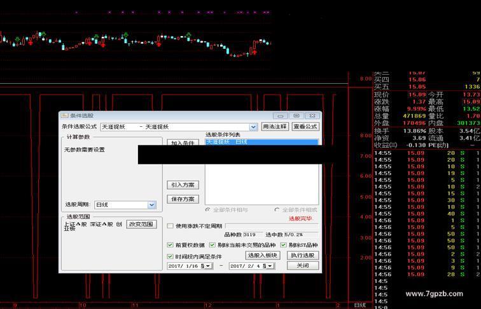
Task: Open the 条件选股公式 formula dropdown
Action: coord(253,127)
